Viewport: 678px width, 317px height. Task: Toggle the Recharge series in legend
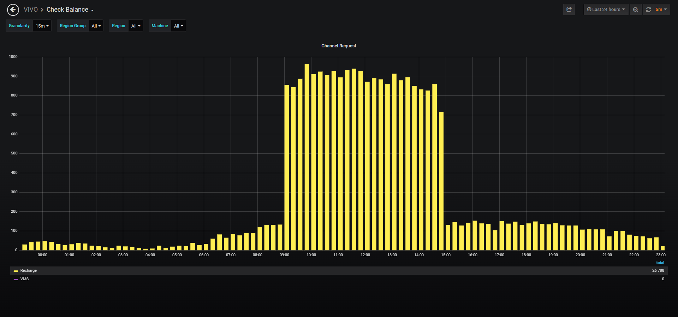pos(29,271)
